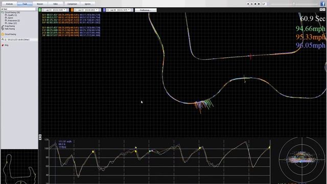Click the star icon beside Circuit Racing
Screen dimensions: 327x184
[3, 34]
